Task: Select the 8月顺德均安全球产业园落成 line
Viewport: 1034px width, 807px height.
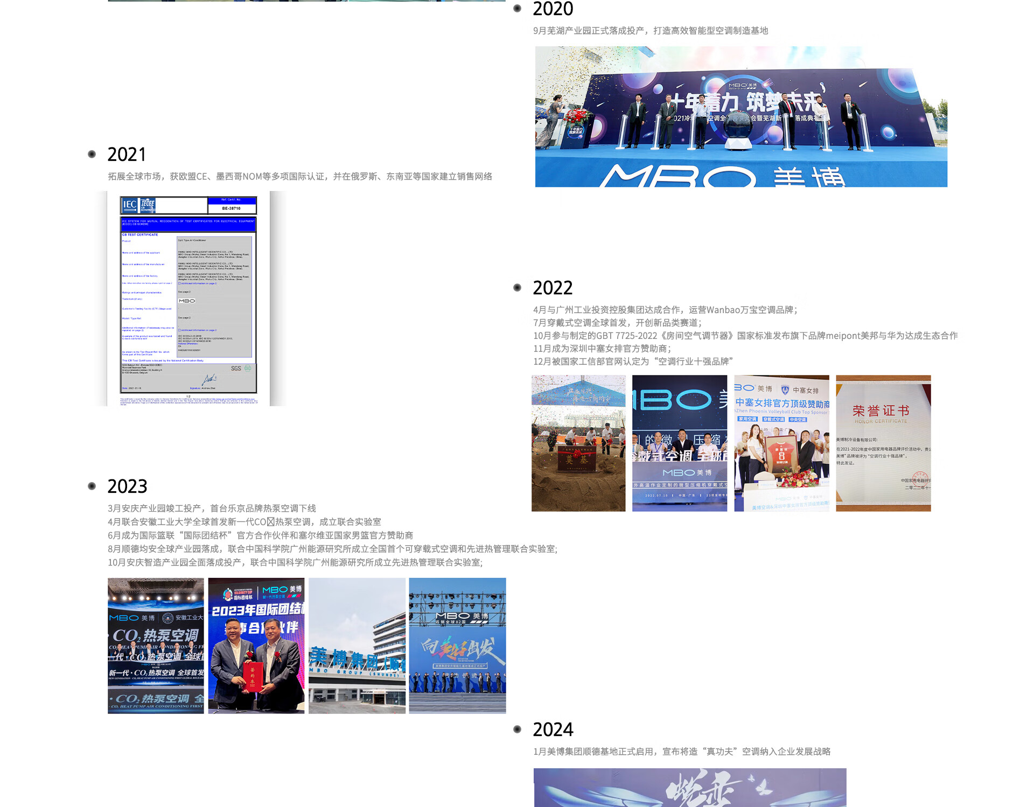Action: coord(332,549)
